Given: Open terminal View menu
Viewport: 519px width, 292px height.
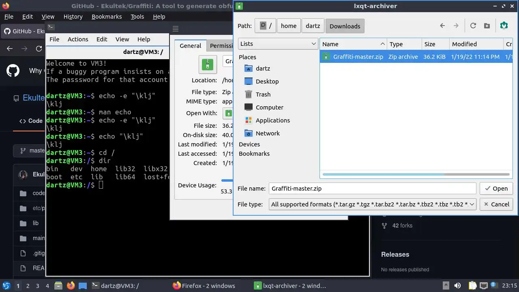Looking at the screenshot, I should pyautogui.click(x=122, y=39).
